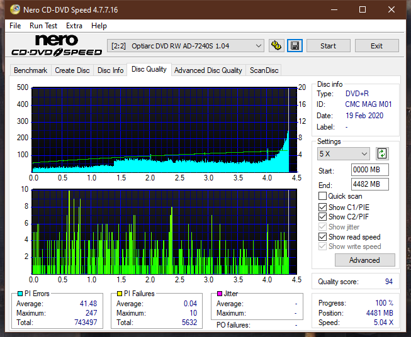Image resolution: width=411 pixels, height=337 pixels.
Task: Switch to the ScanDisc tab
Action: click(x=264, y=70)
